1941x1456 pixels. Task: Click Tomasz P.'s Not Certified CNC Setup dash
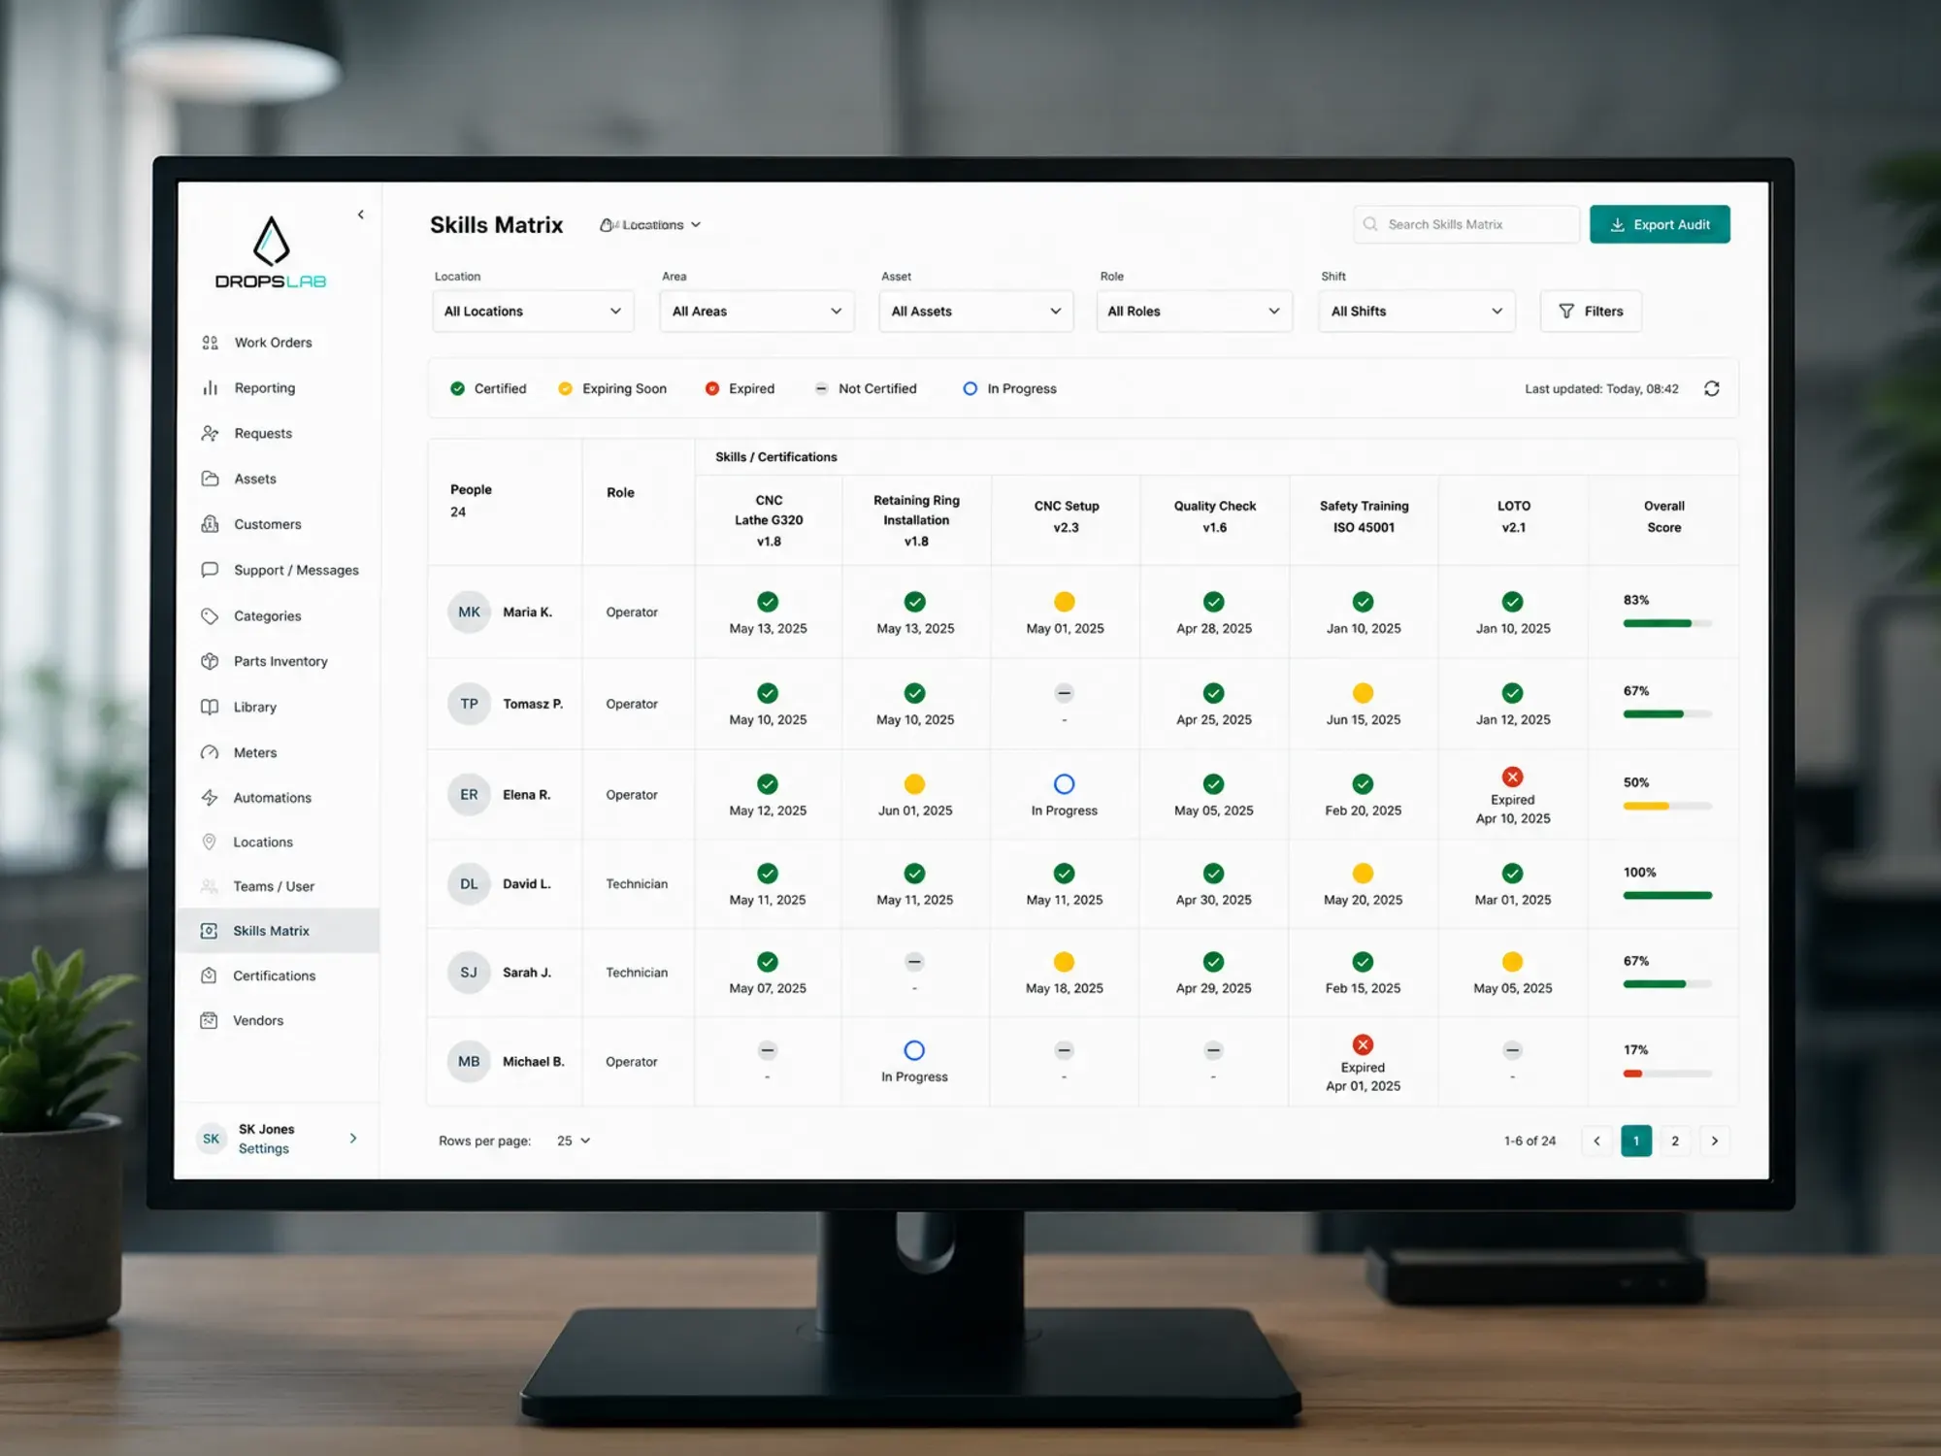click(x=1065, y=693)
